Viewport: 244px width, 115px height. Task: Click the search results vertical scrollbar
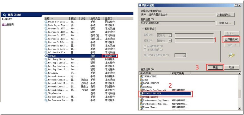coord(240,91)
